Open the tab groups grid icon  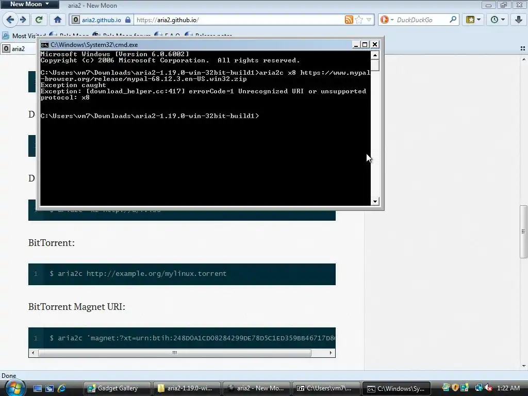[523, 49]
